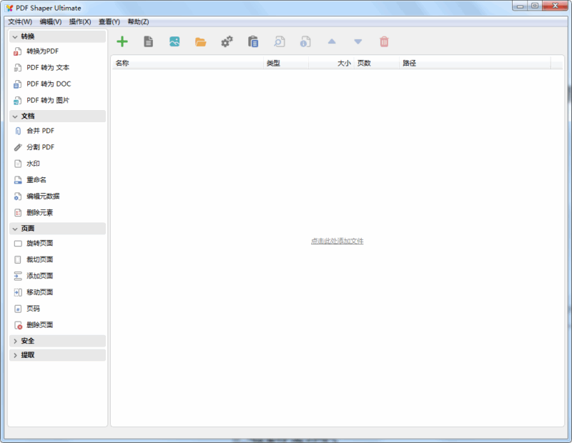Click the 重命名 rename icon
572x443 pixels.
pyautogui.click(x=17, y=180)
